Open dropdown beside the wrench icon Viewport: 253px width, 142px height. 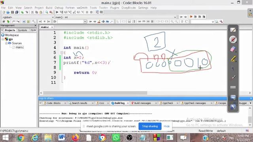point(213,22)
